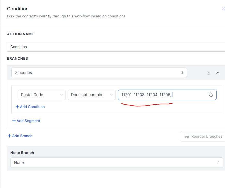
Task: Click the Condition panel title heading
Action: (18, 9)
